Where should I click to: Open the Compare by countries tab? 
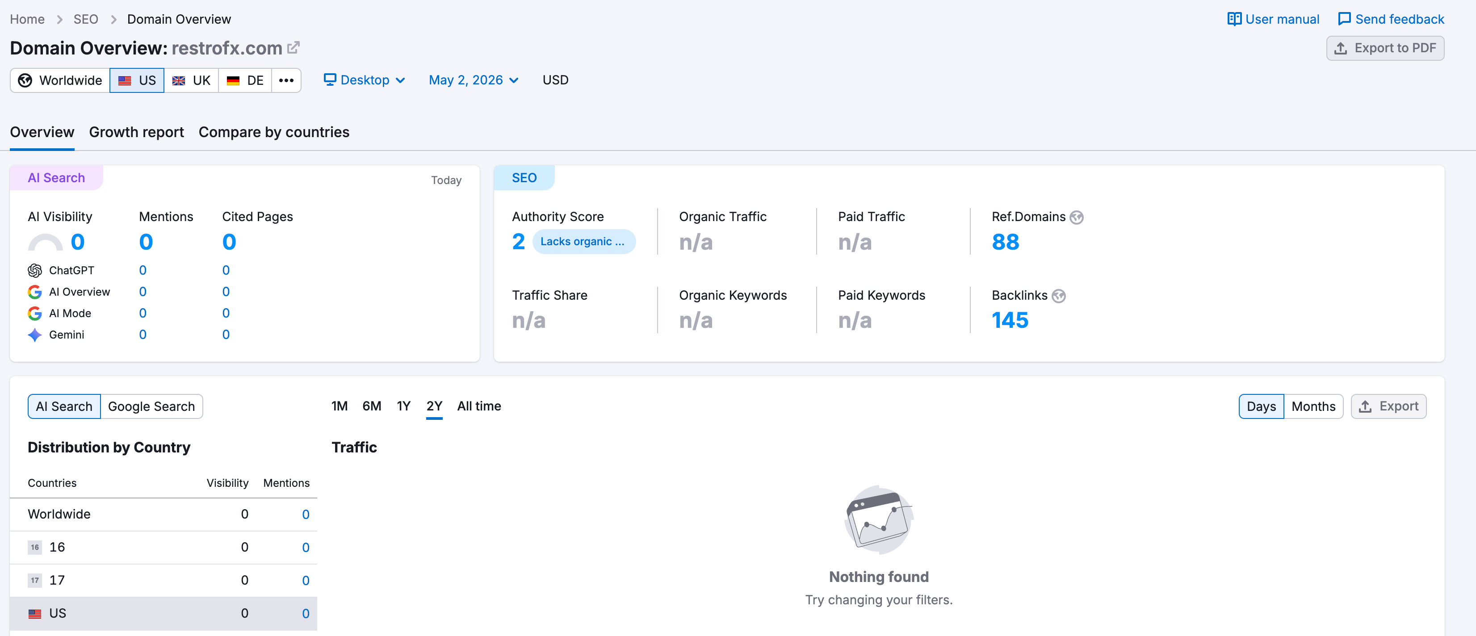click(274, 132)
